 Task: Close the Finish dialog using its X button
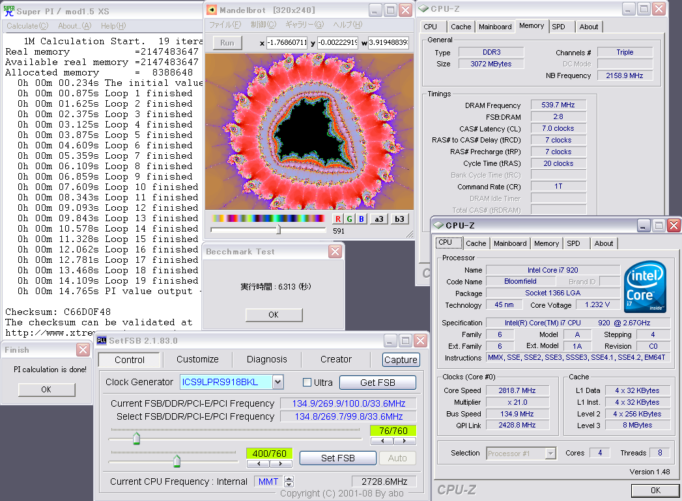(83, 349)
